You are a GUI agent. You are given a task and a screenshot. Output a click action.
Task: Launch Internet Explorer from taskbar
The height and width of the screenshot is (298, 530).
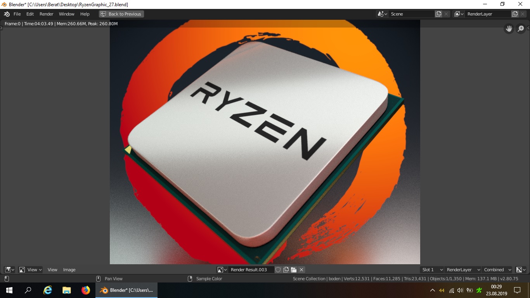click(x=48, y=290)
